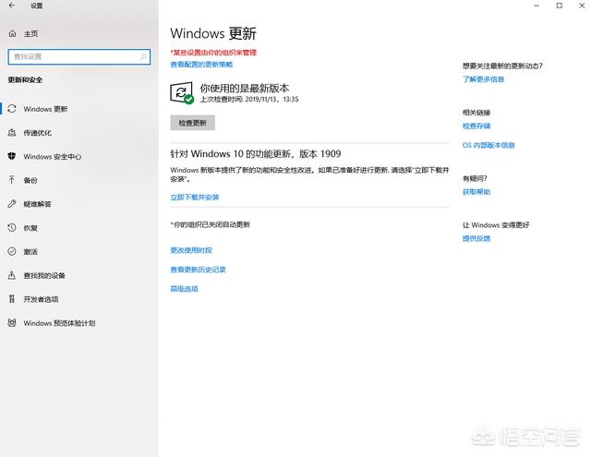The height and width of the screenshot is (457, 591).
Task: Click the shield icon for Windows 安全中心
Action: (x=12, y=156)
